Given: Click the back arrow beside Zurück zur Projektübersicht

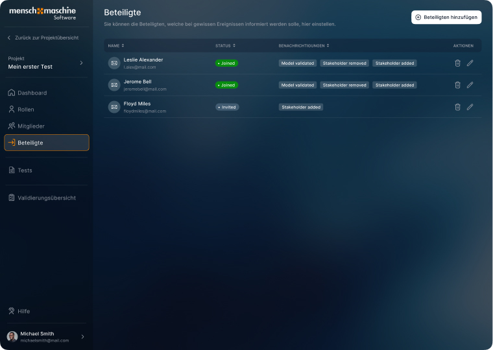Looking at the screenshot, I should click(9, 38).
